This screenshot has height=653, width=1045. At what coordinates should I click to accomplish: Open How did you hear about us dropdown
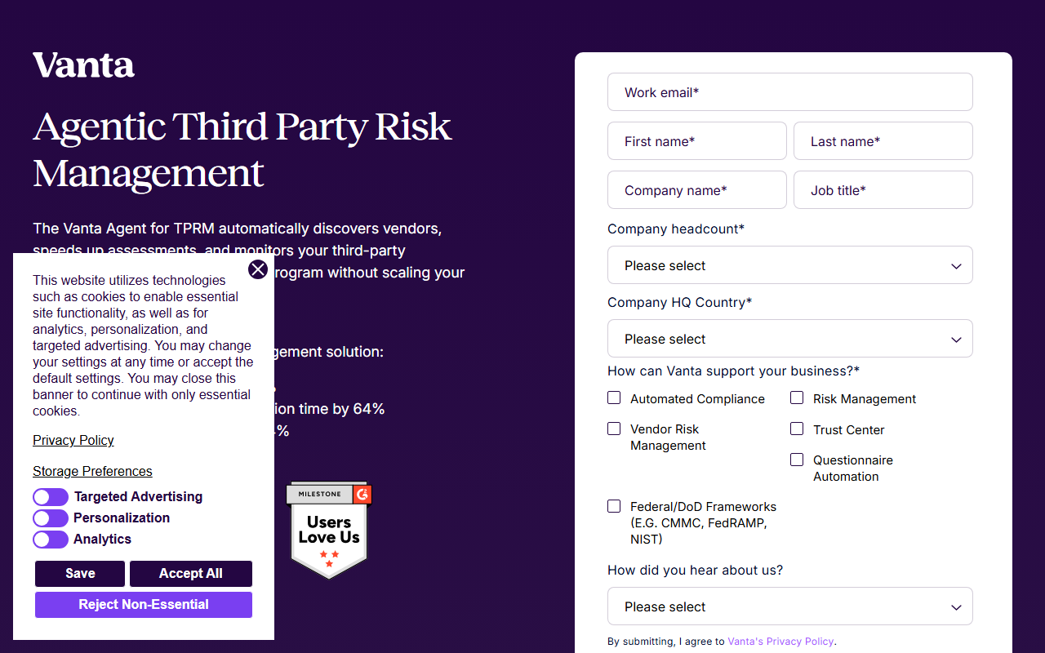tap(790, 606)
